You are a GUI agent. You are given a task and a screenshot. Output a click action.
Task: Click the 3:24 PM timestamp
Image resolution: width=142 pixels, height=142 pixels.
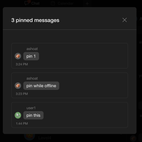click(22, 64)
